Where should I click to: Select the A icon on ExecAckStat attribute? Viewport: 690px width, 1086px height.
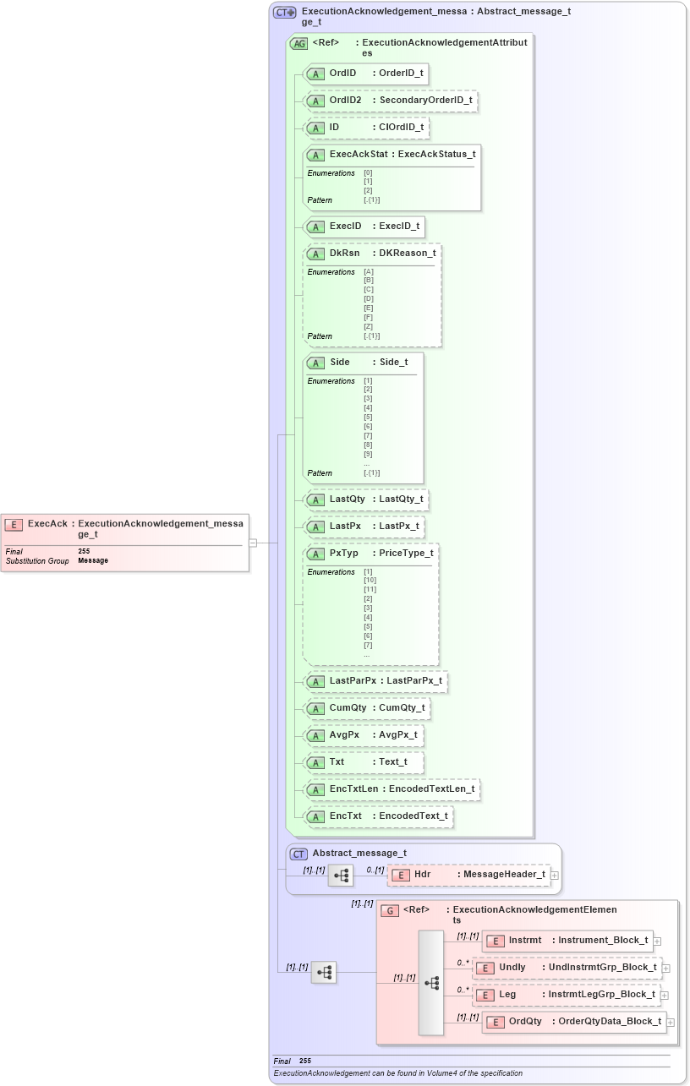[316, 155]
